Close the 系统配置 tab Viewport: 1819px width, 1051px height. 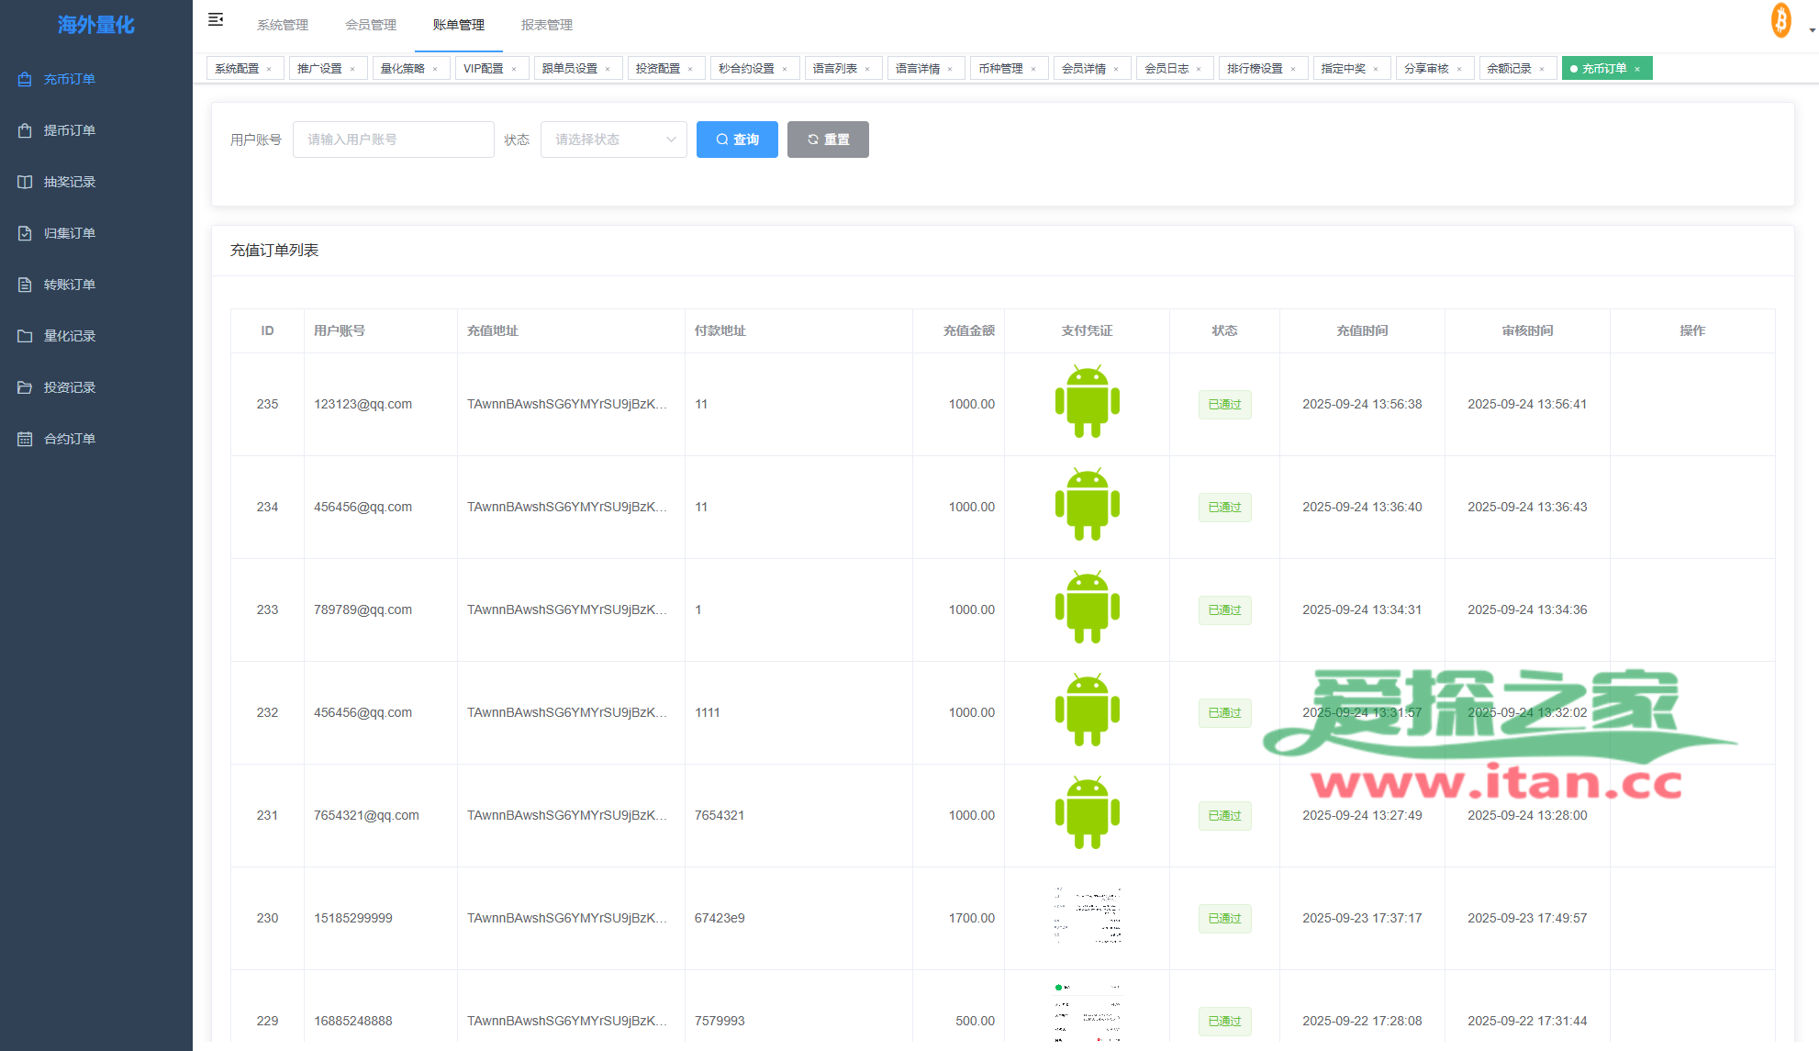[269, 69]
